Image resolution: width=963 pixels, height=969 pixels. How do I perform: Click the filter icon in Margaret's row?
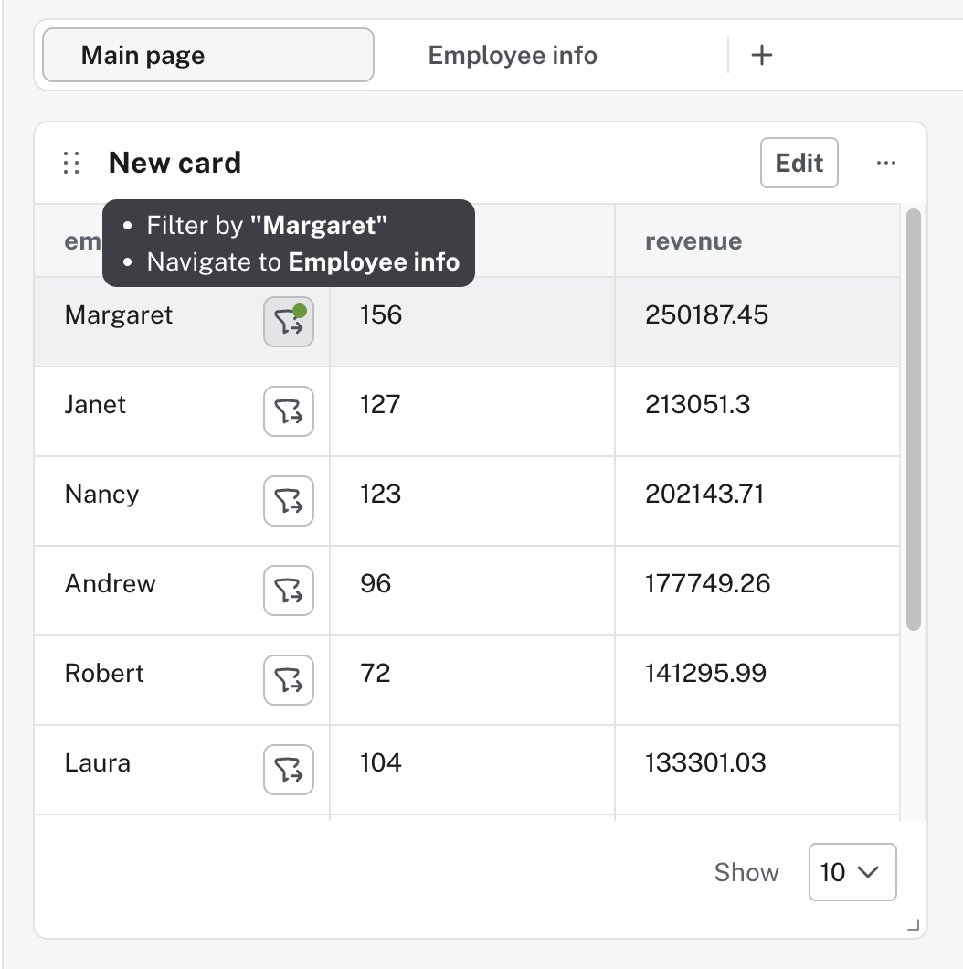click(x=289, y=322)
